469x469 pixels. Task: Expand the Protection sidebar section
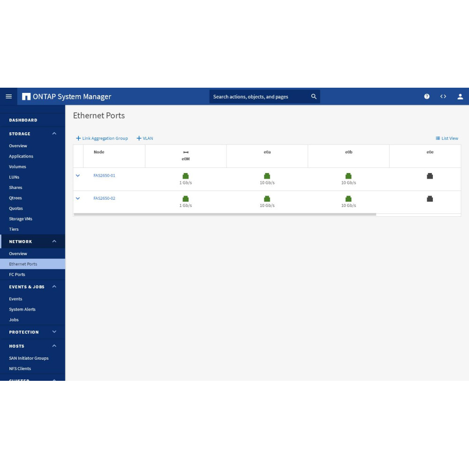point(54,332)
